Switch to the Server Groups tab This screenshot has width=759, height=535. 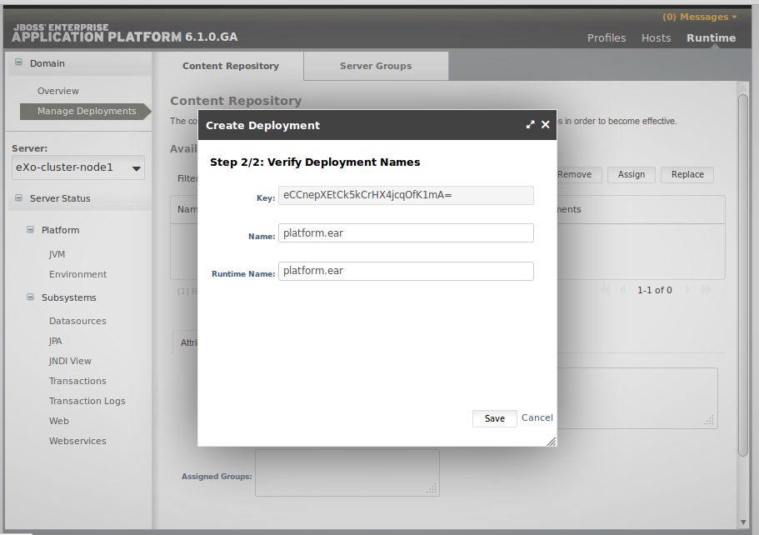tap(376, 66)
